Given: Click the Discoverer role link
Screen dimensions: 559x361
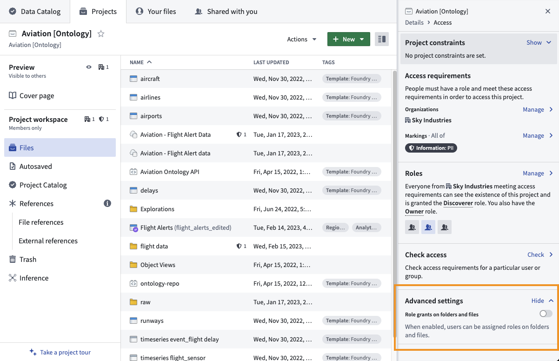Looking at the screenshot, I should pyautogui.click(x=458, y=203).
